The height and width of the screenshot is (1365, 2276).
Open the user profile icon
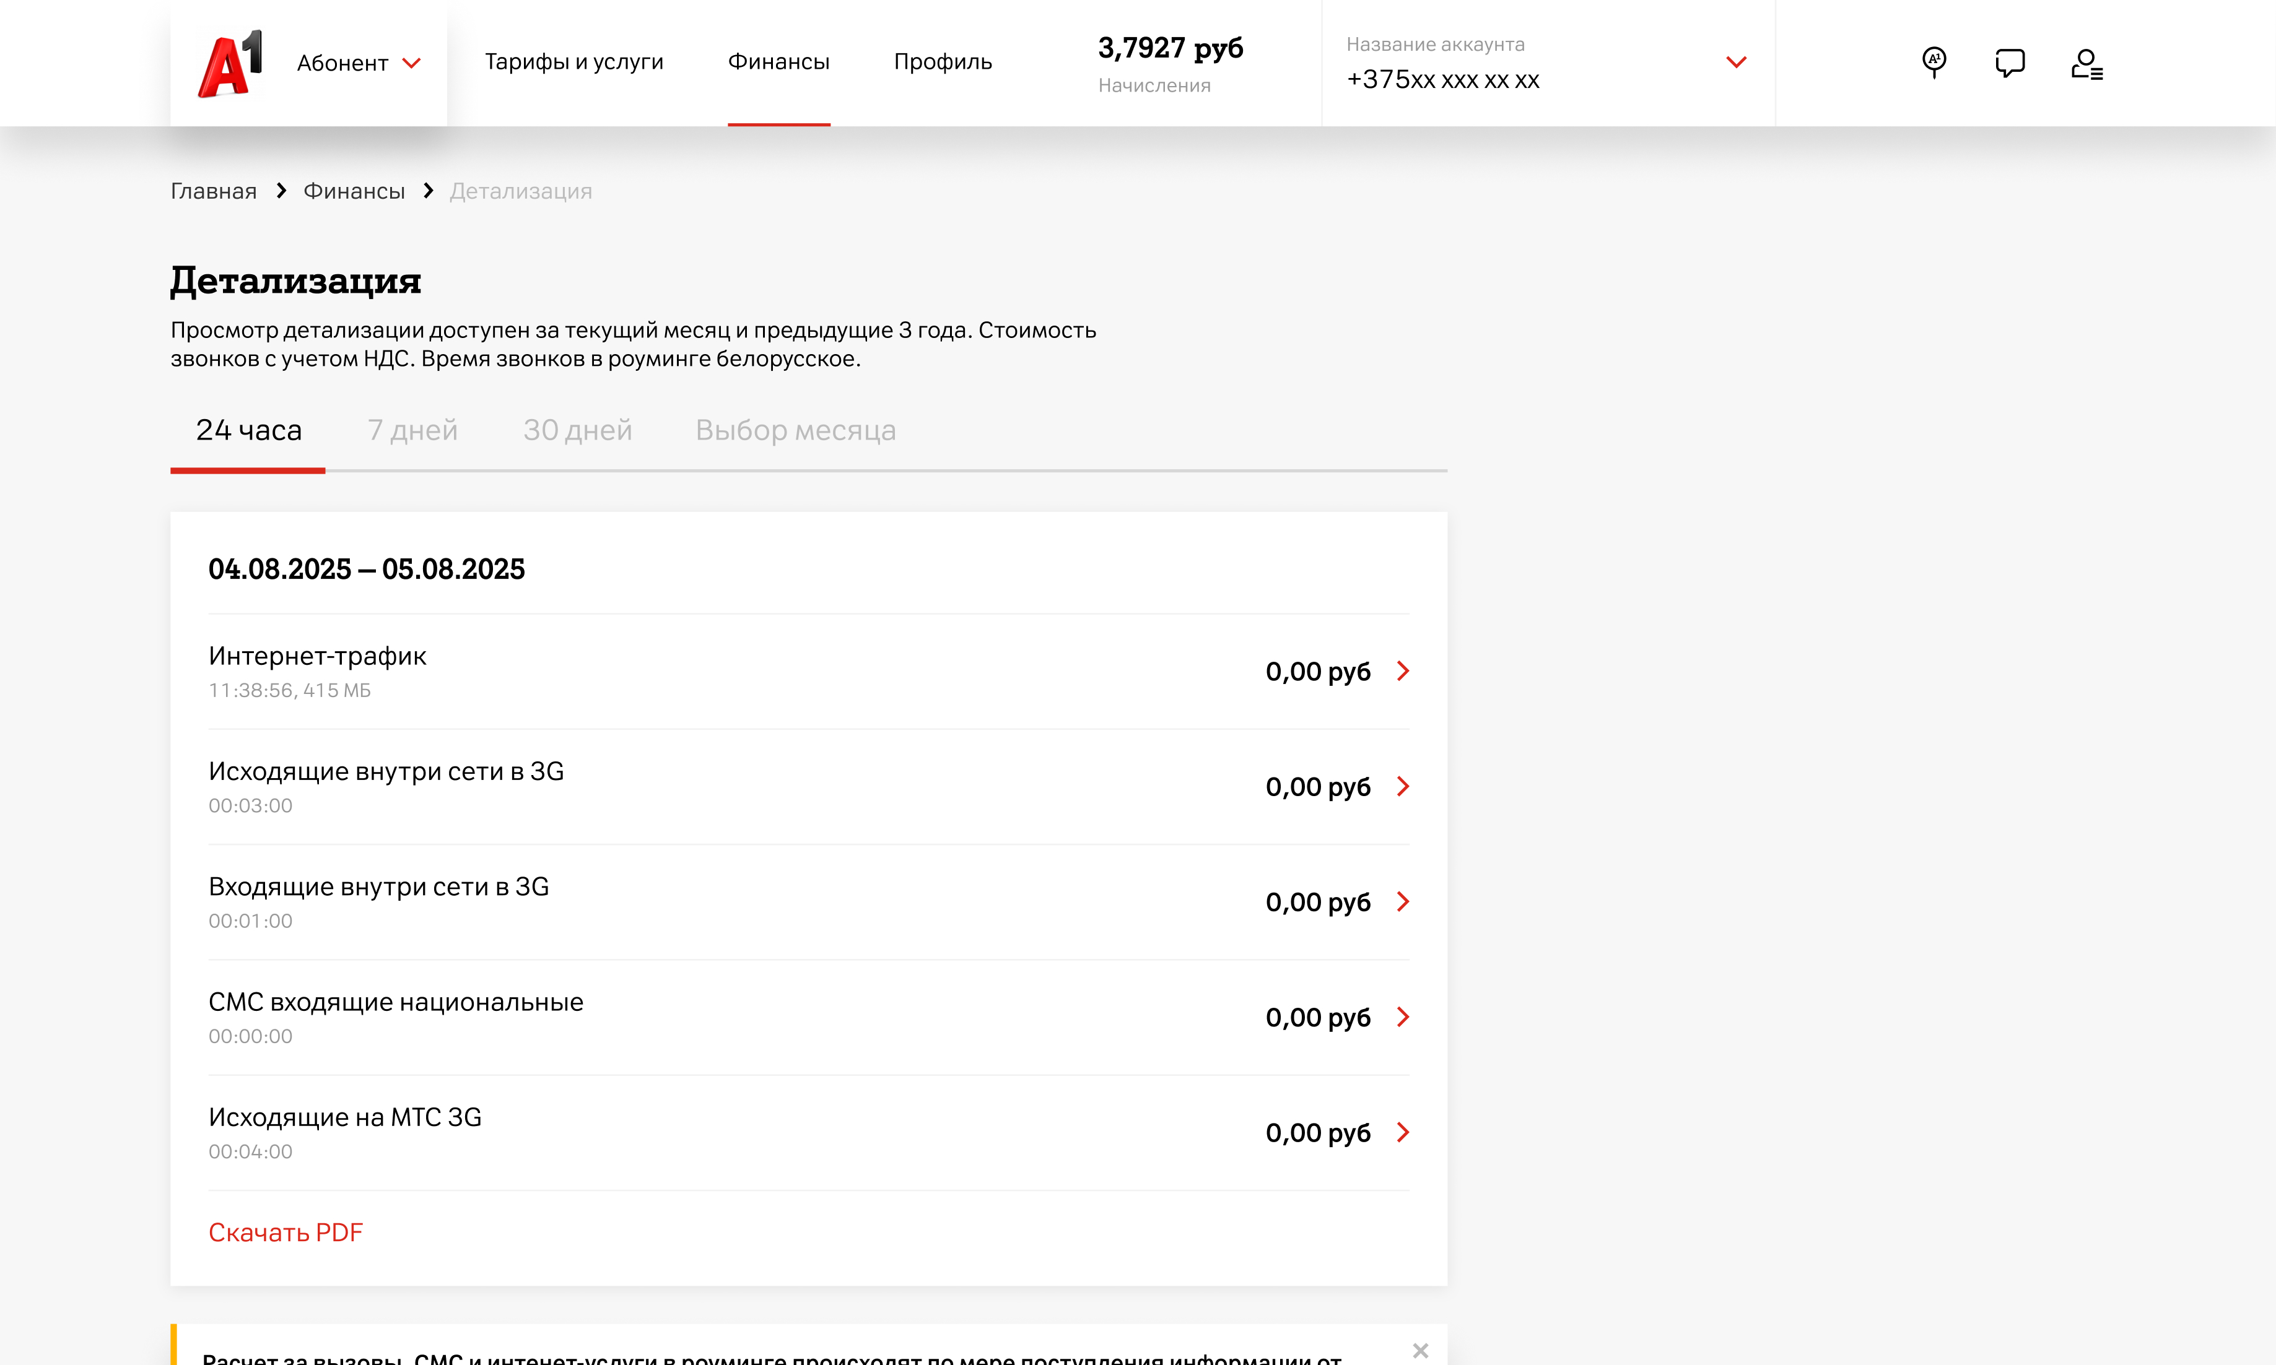coord(2086,64)
